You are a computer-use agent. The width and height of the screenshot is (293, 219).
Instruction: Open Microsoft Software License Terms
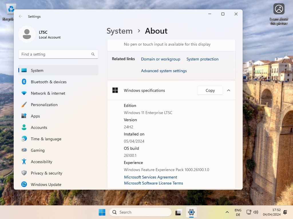(x=153, y=183)
